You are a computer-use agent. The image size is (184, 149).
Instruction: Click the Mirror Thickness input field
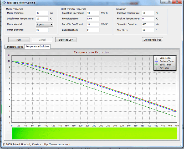[x=42, y=13]
